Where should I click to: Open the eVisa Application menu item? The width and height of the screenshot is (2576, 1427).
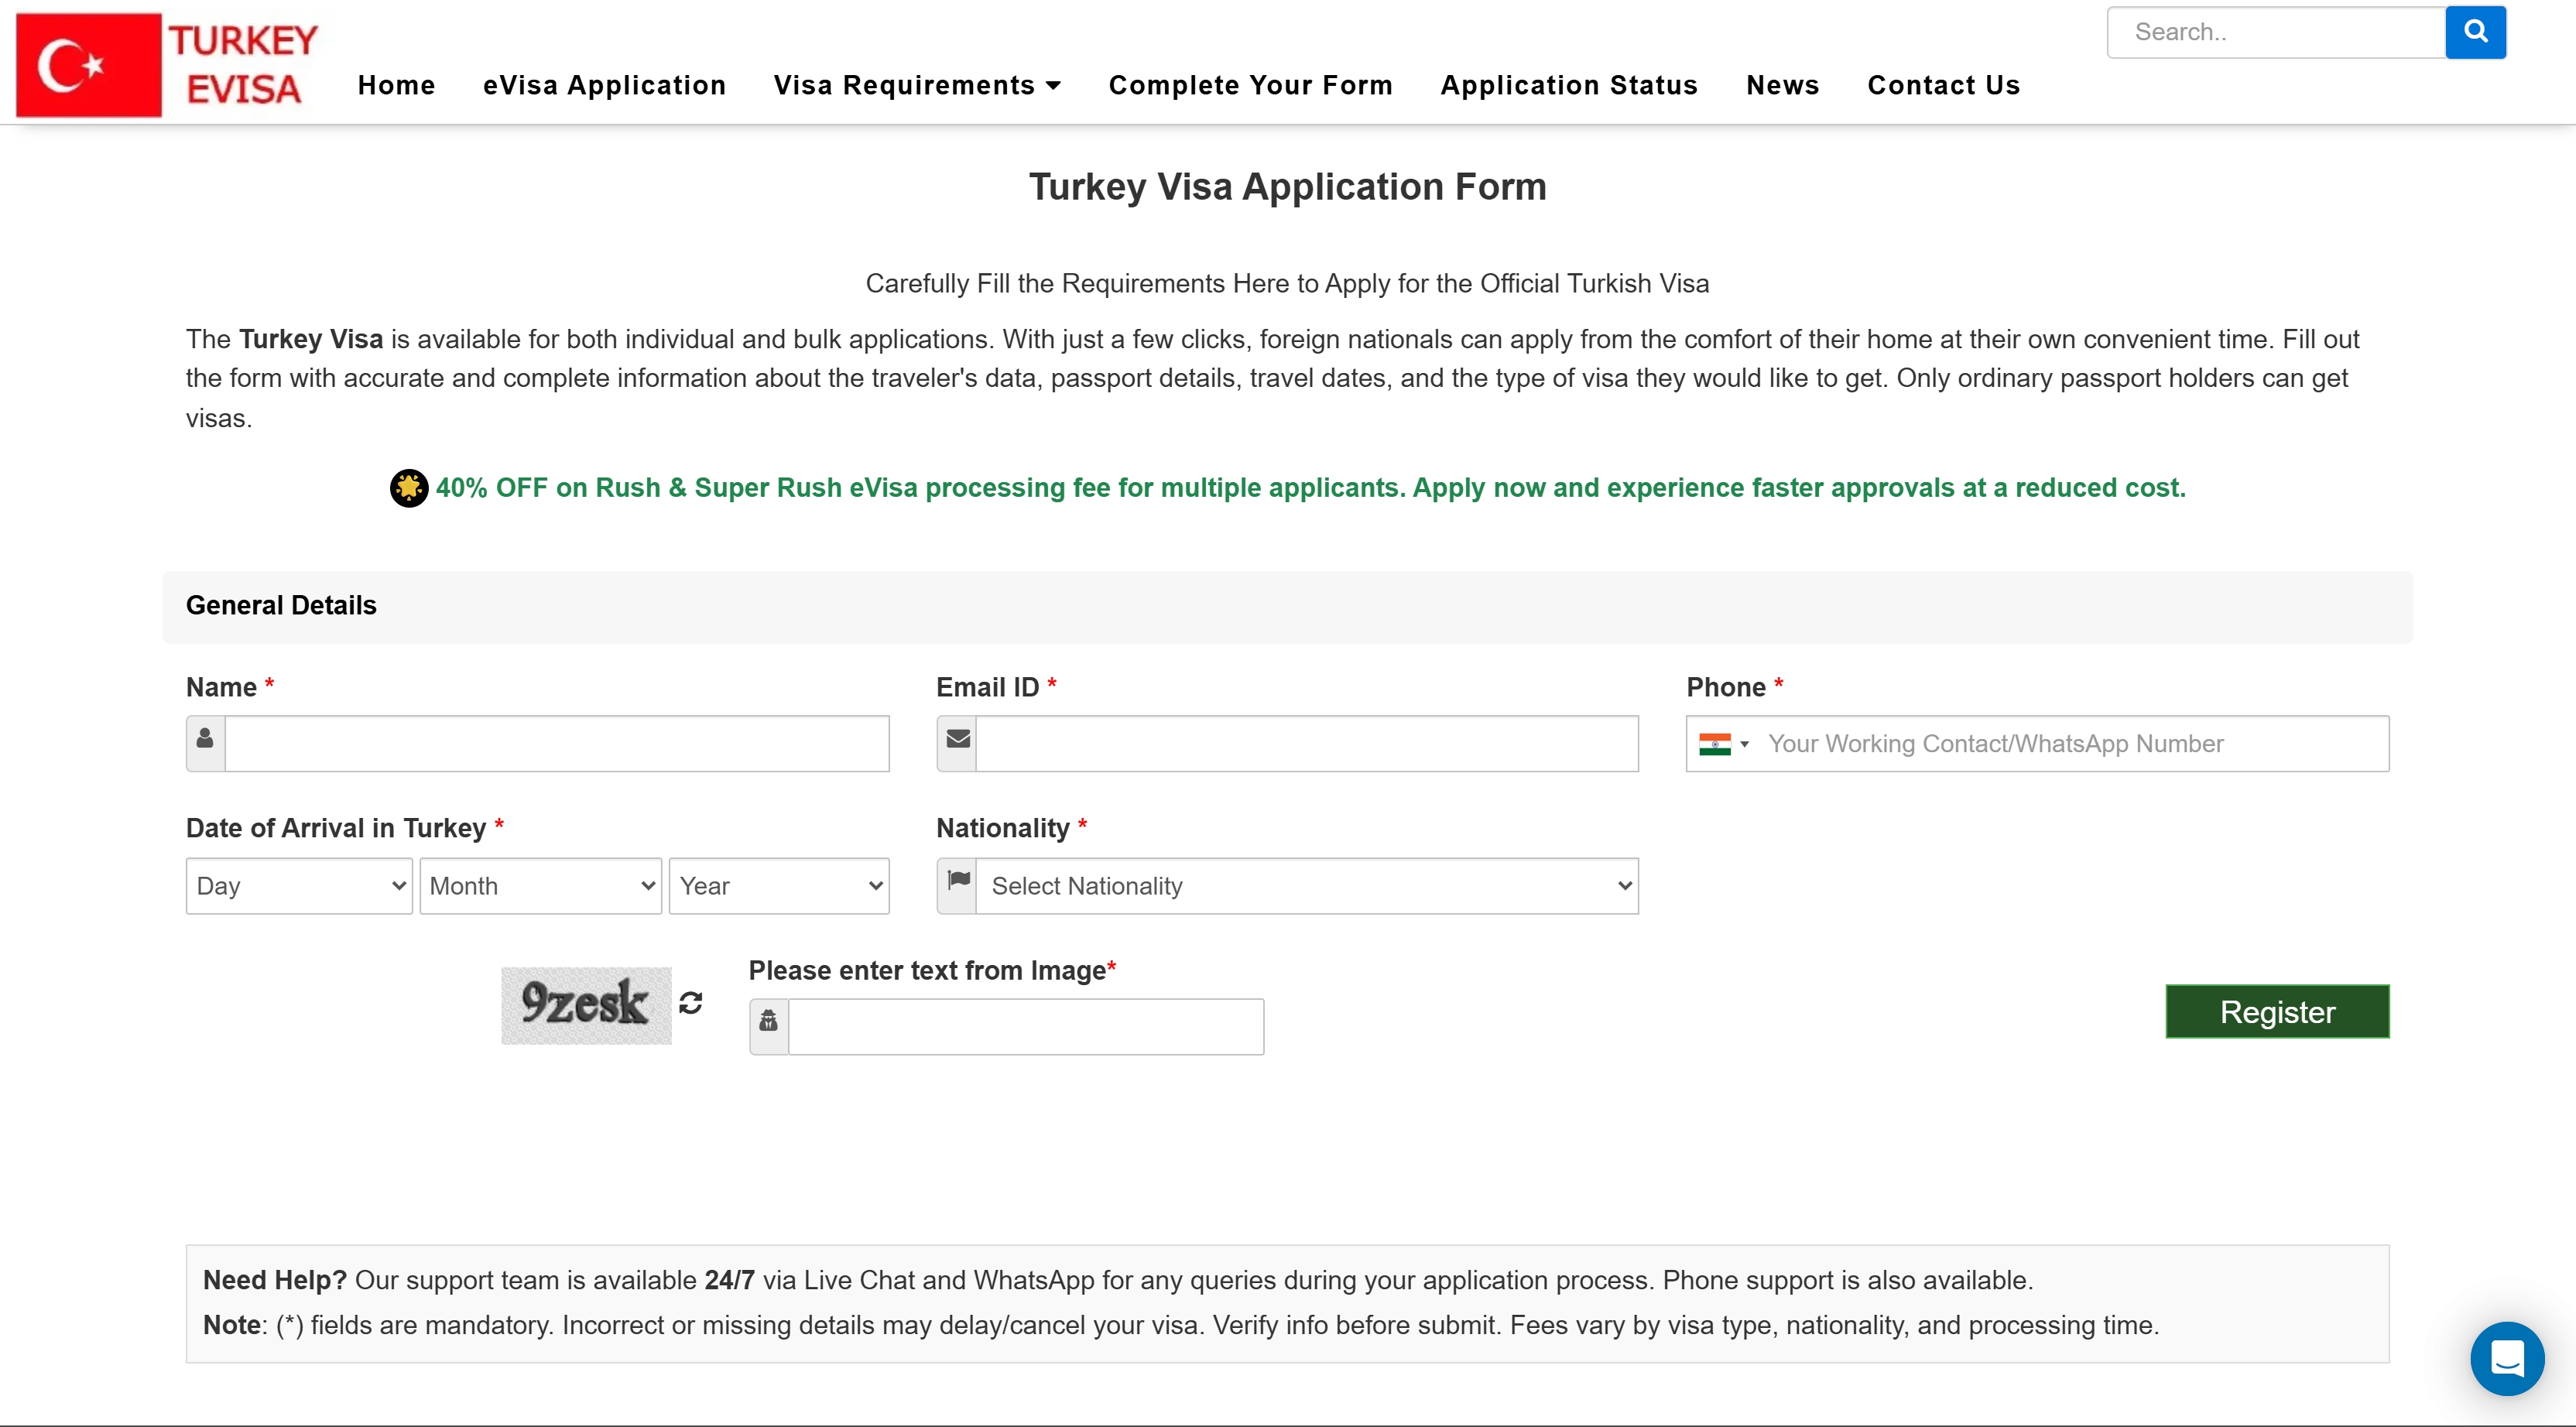click(604, 86)
